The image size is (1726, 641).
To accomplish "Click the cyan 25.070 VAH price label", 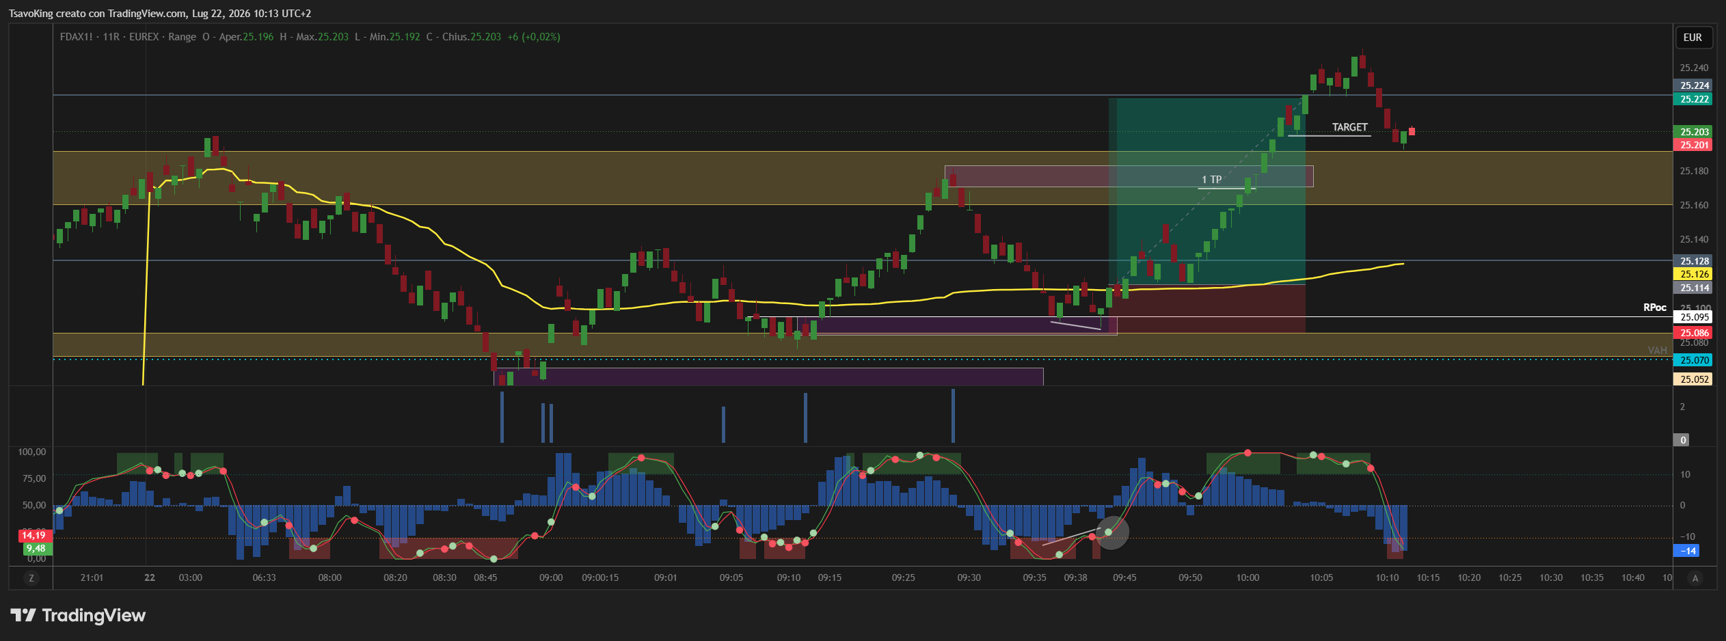I will [1694, 360].
